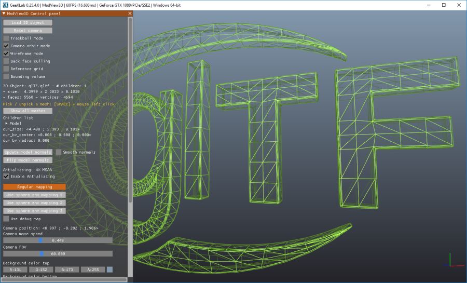The image size is (467, 283).
Task: Click Flip model normals button
Action: point(28,160)
